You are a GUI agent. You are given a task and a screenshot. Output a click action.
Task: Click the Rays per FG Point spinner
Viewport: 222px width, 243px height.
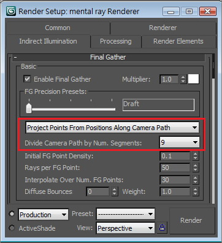click(x=195, y=168)
